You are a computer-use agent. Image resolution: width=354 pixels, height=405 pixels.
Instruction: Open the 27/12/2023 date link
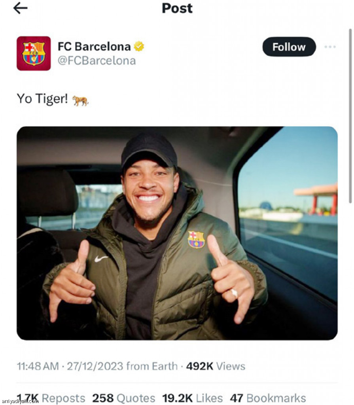(95, 366)
